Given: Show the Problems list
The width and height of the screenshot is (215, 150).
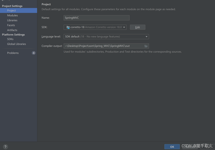Looking at the screenshot, I should coord(13,53).
